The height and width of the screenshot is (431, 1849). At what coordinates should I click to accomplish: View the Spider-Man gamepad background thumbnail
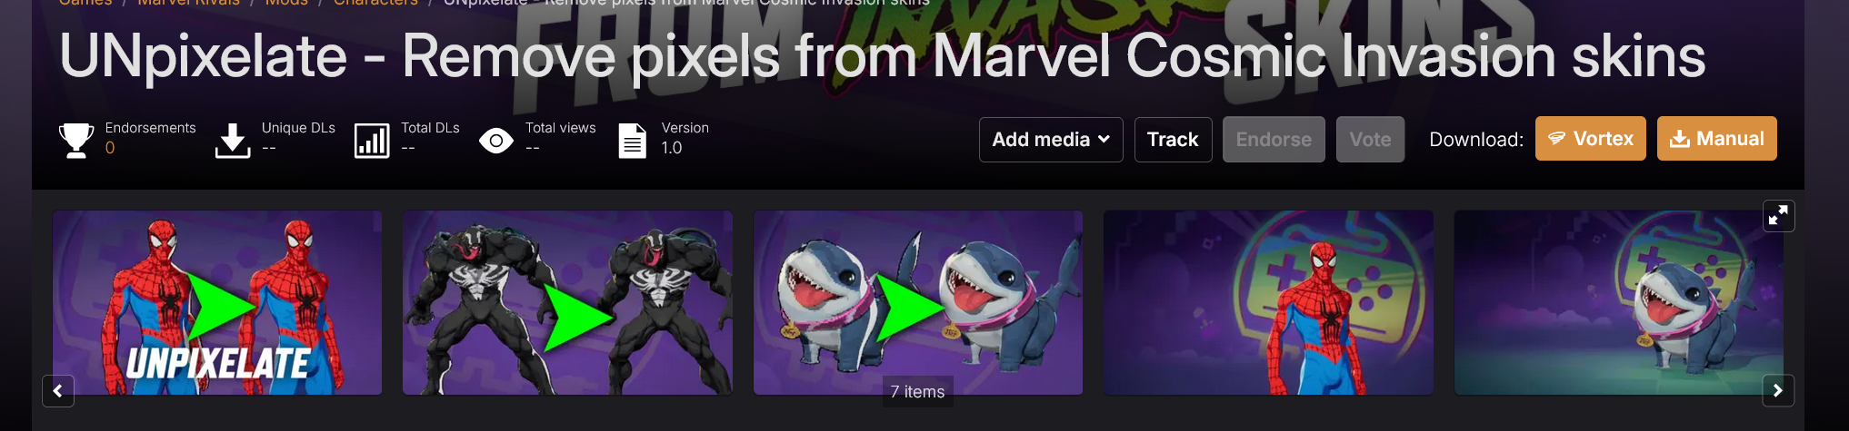[1268, 303]
